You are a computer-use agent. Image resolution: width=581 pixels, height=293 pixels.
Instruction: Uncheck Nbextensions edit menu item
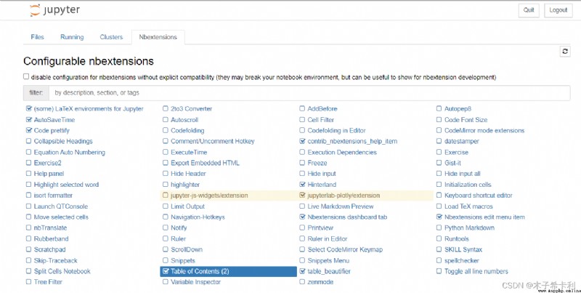pyautogui.click(x=439, y=217)
